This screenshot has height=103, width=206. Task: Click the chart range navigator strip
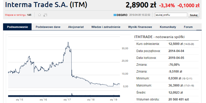tap(64, 96)
